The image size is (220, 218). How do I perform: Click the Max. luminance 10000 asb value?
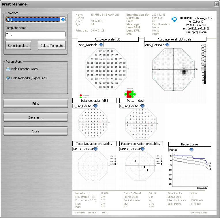click(197, 200)
